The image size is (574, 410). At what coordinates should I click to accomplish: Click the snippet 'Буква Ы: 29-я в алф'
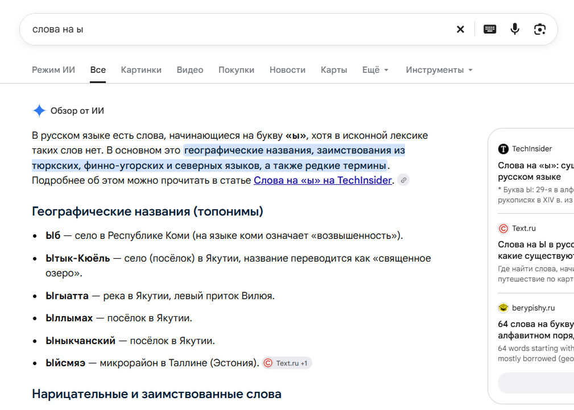[536, 189]
